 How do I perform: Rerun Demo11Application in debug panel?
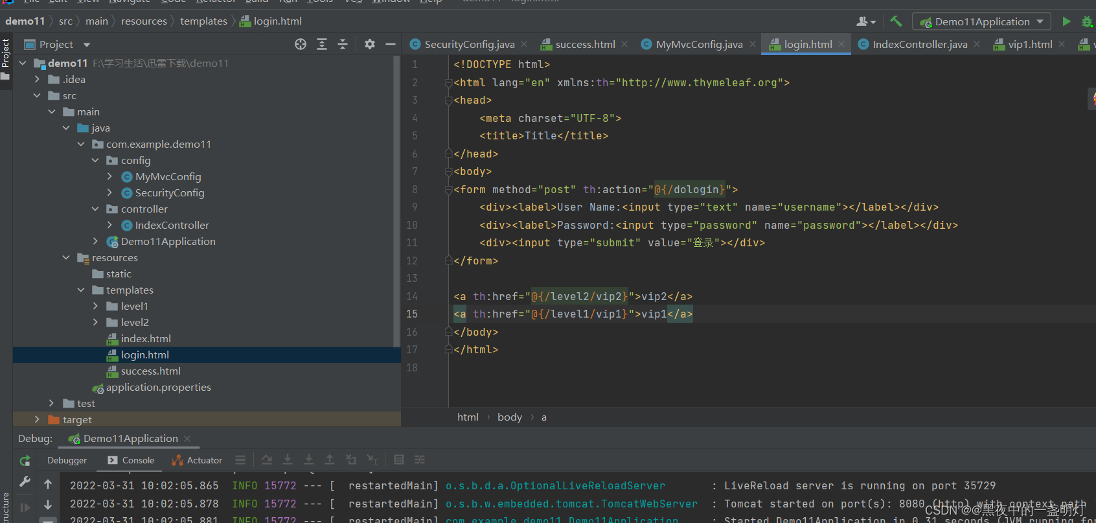(25, 461)
